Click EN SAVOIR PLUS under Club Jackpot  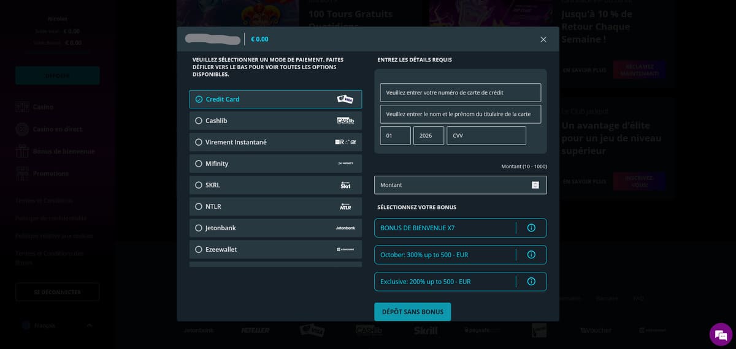[585, 182]
